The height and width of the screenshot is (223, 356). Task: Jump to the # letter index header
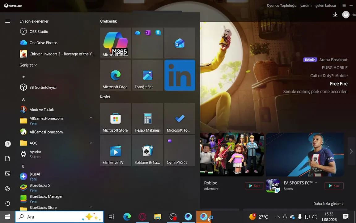[x=23, y=77]
